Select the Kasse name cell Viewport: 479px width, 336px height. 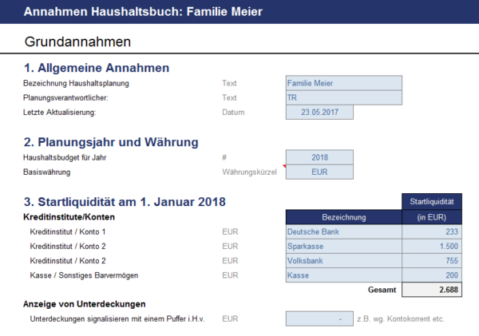(343, 275)
